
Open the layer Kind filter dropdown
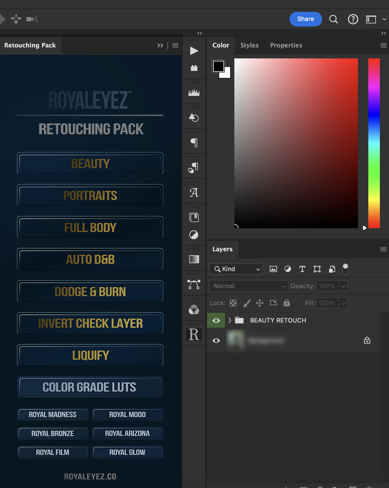(x=236, y=269)
